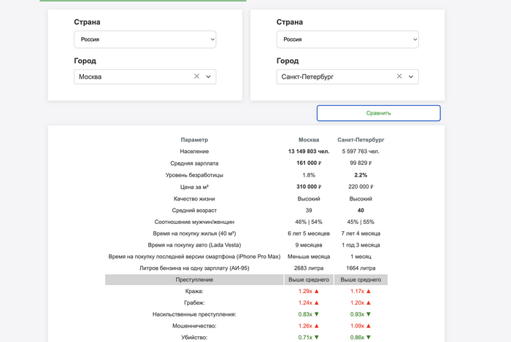
Task: Click red arrow for Грабеж in Санкт-Петербург
Action: [x=368, y=303]
